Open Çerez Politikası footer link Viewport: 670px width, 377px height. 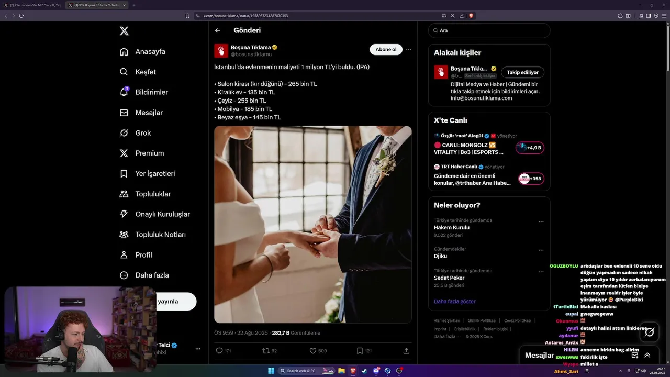click(x=518, y=320)
